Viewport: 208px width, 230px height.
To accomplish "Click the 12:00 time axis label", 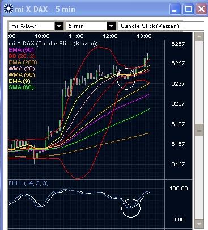I will [x=110, y=36].
